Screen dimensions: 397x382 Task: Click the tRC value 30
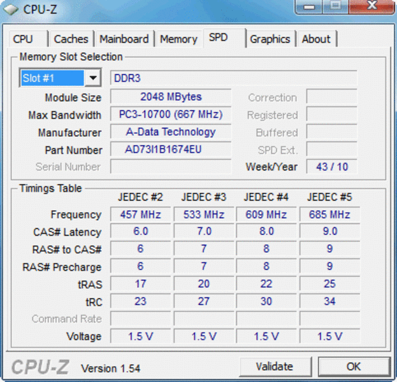click(266, 301)
